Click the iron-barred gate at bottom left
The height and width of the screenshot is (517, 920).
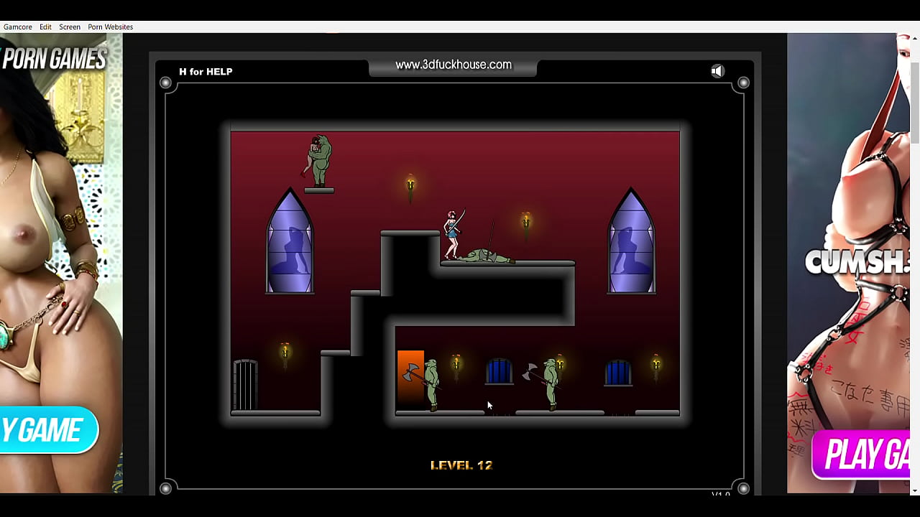point(245,385)
